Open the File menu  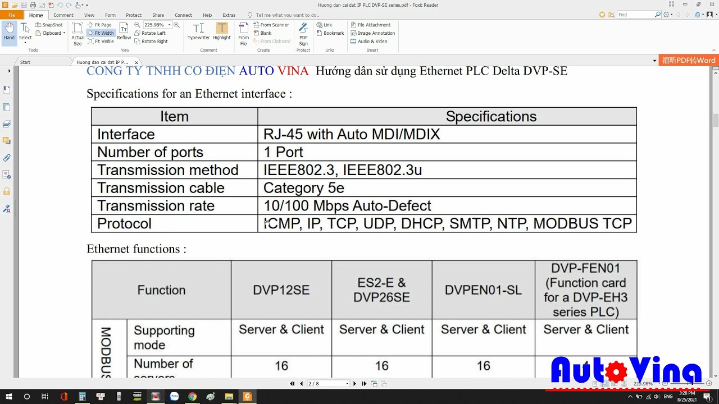point(12,15)
